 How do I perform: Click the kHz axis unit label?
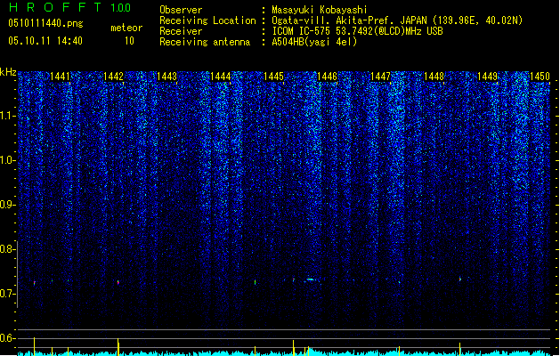8,72
